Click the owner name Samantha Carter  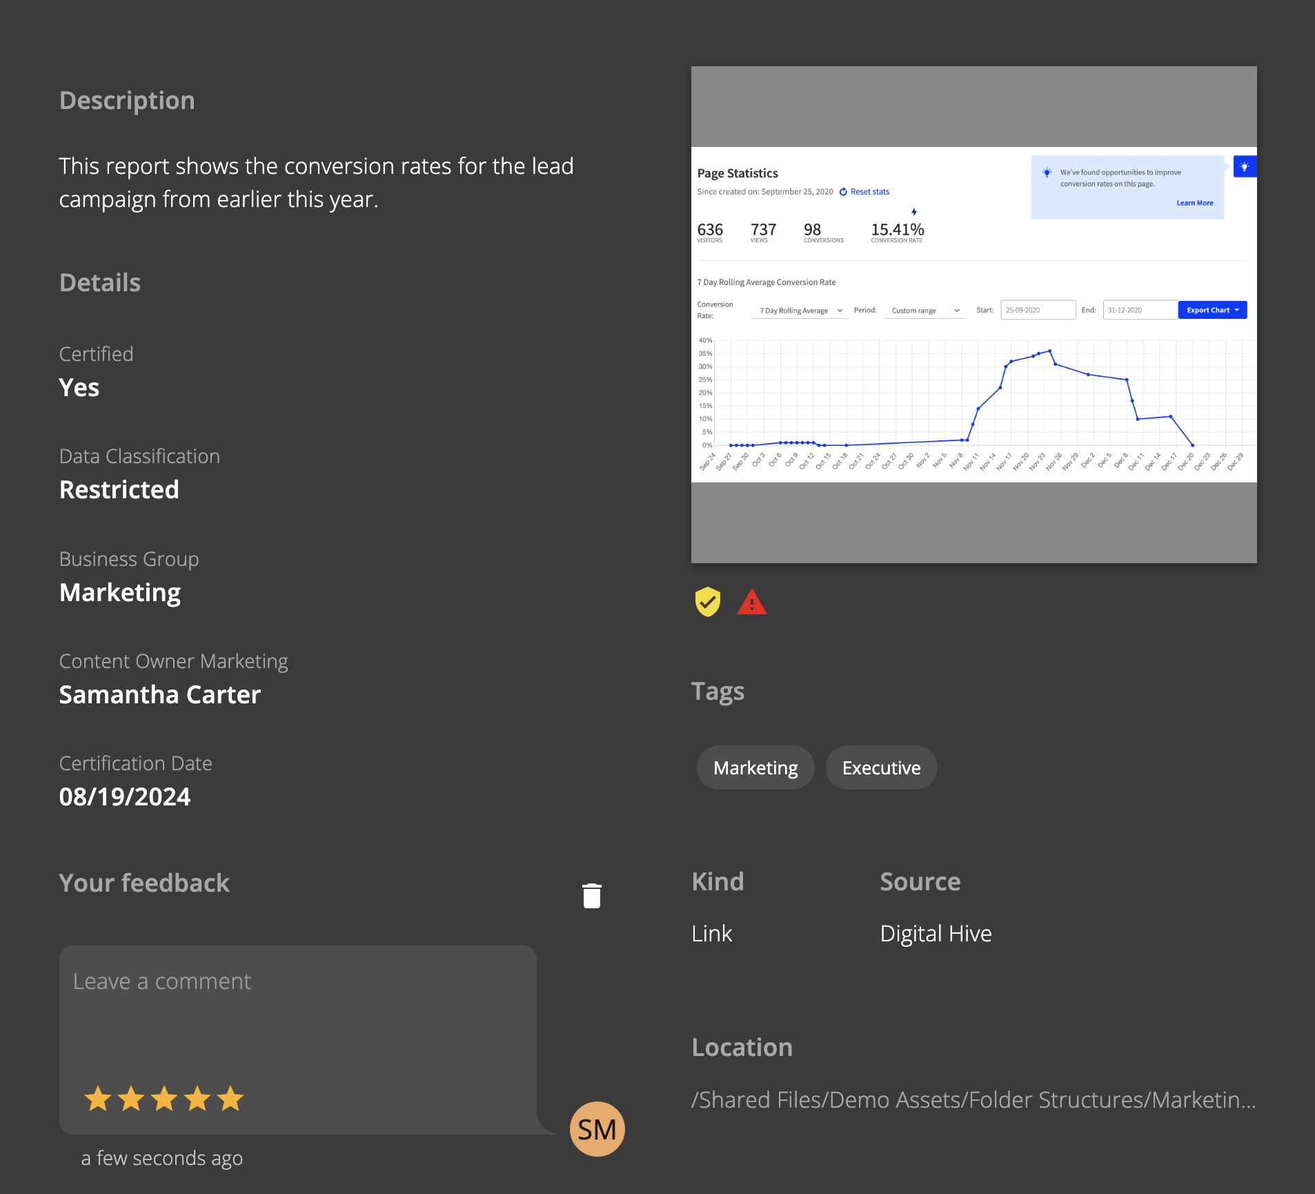160,694
